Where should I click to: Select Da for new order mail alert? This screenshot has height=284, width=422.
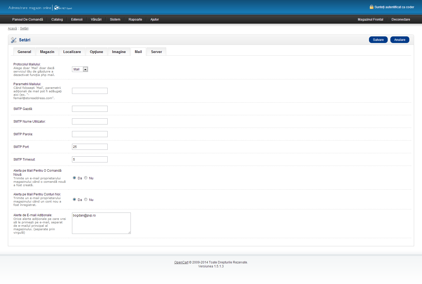pyautogui.click(x=74, y=178)
